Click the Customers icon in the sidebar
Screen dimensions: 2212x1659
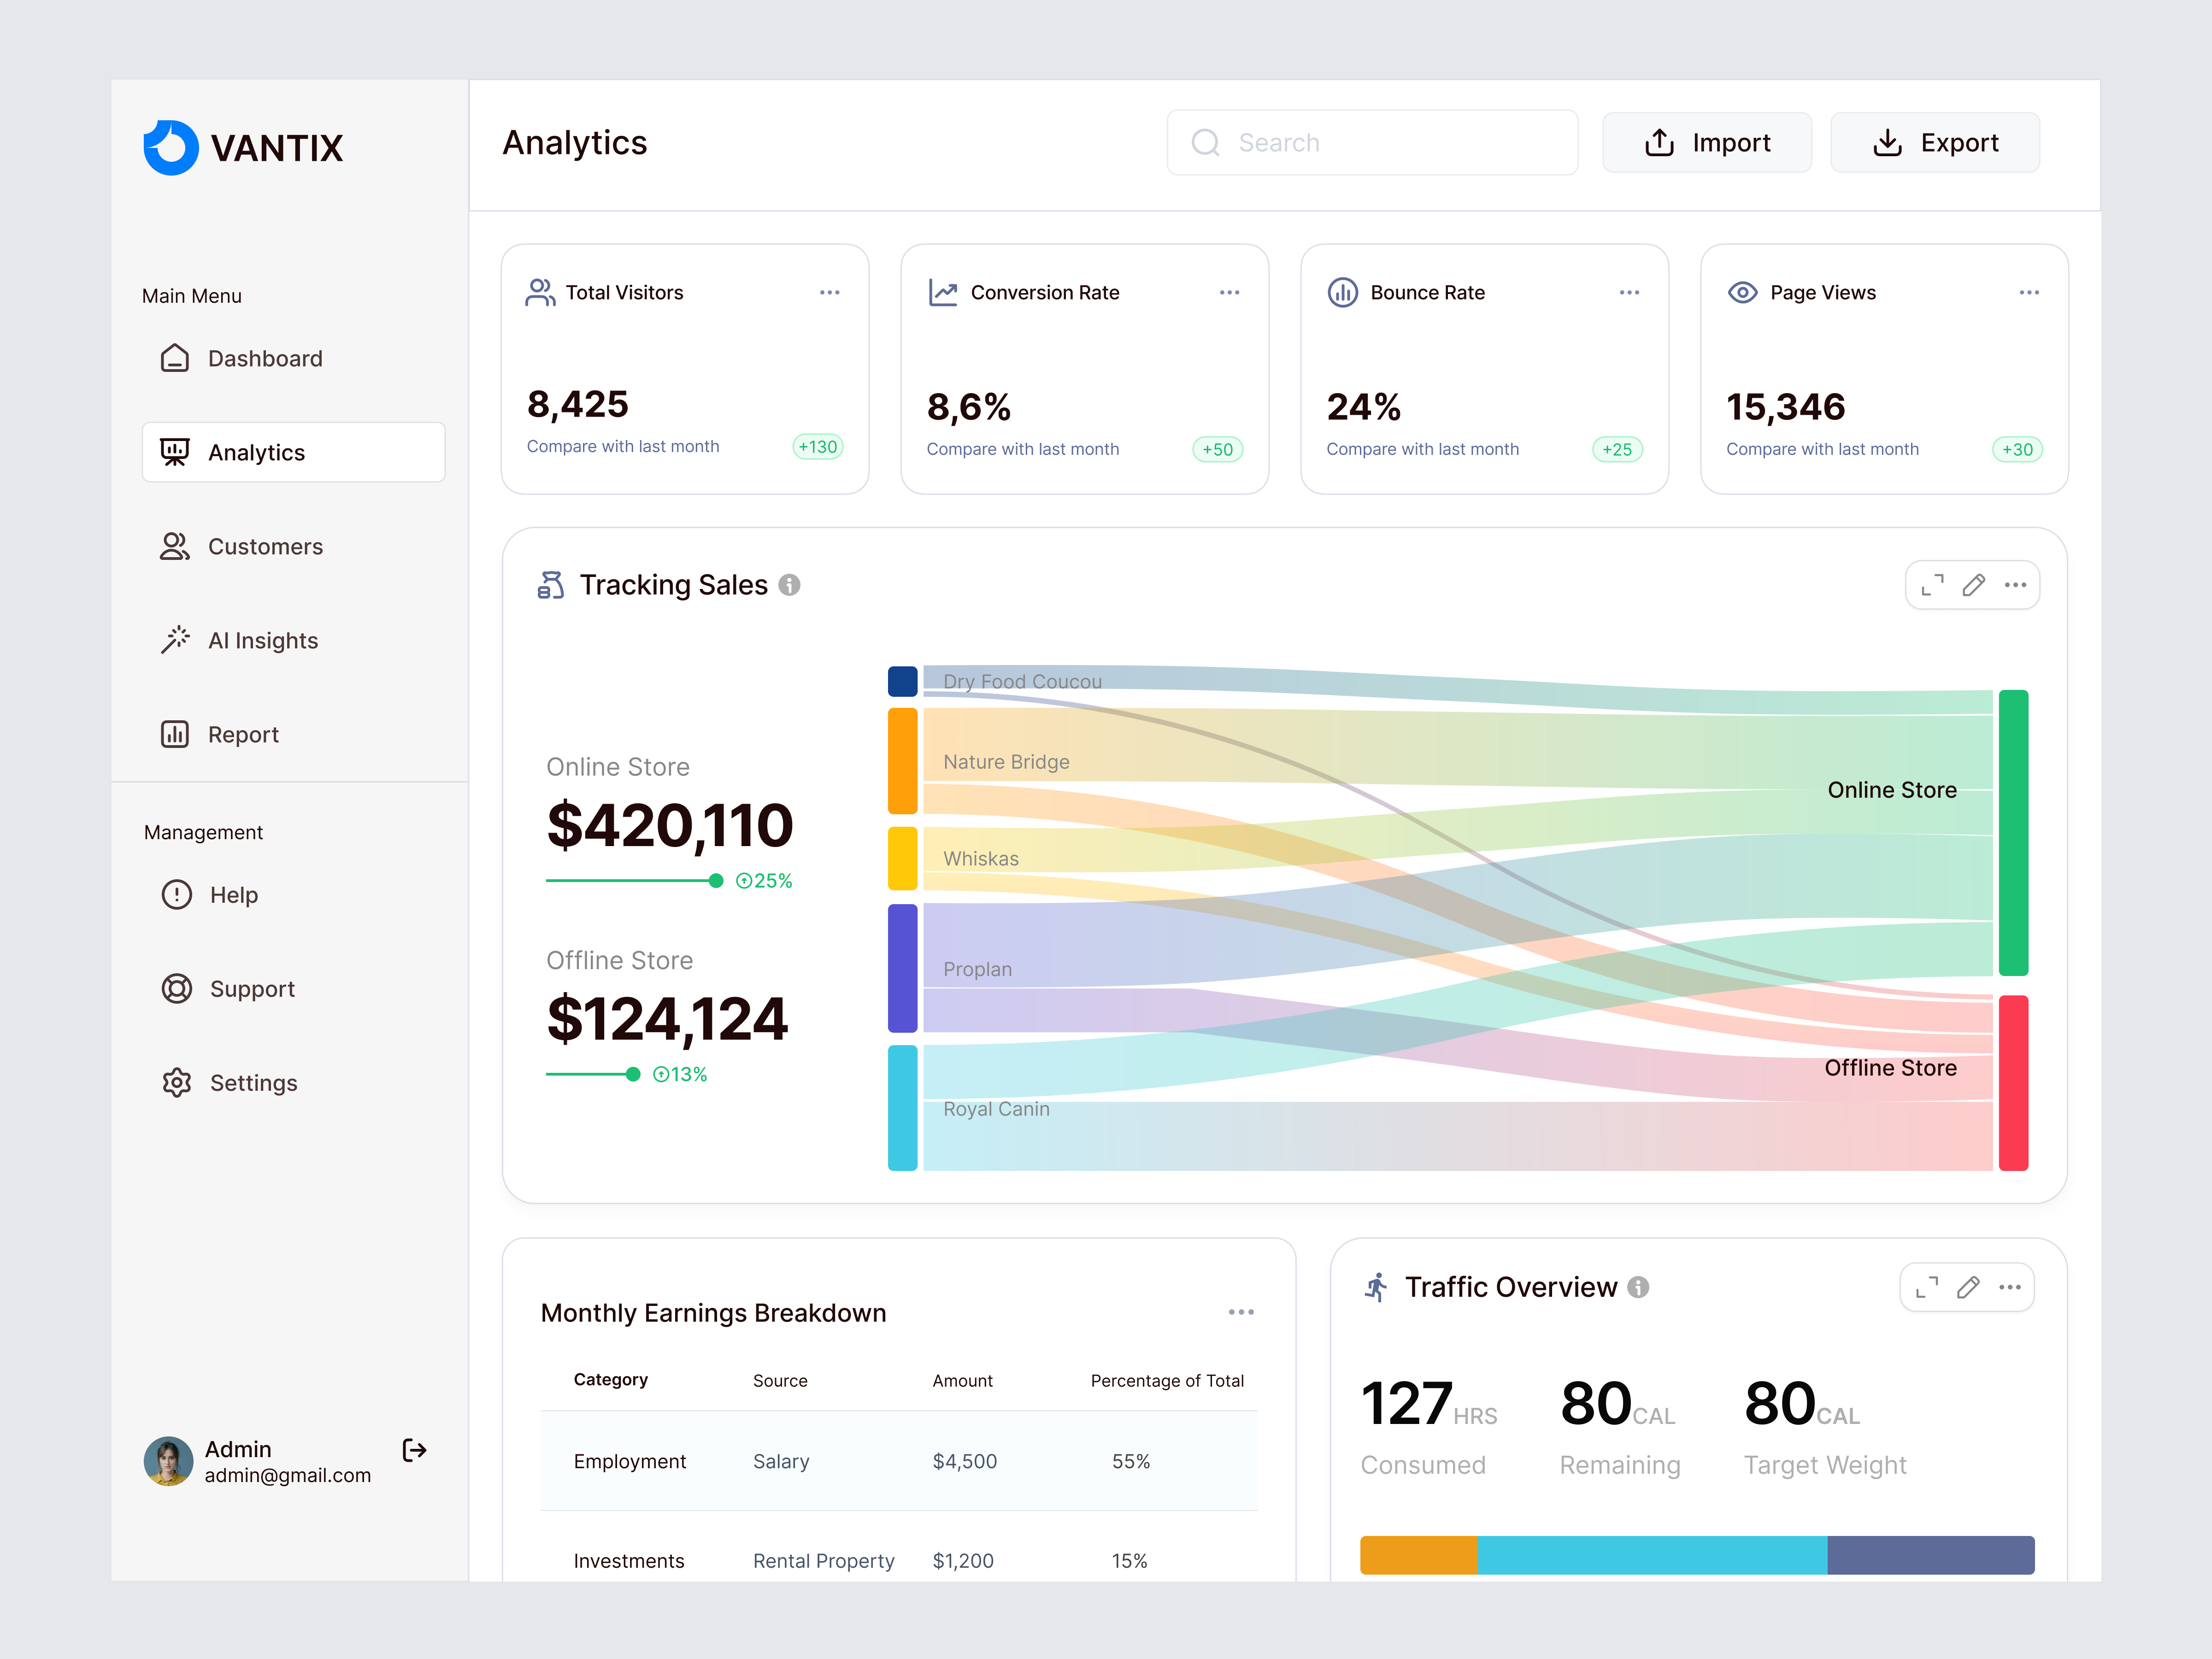point(175,546)
